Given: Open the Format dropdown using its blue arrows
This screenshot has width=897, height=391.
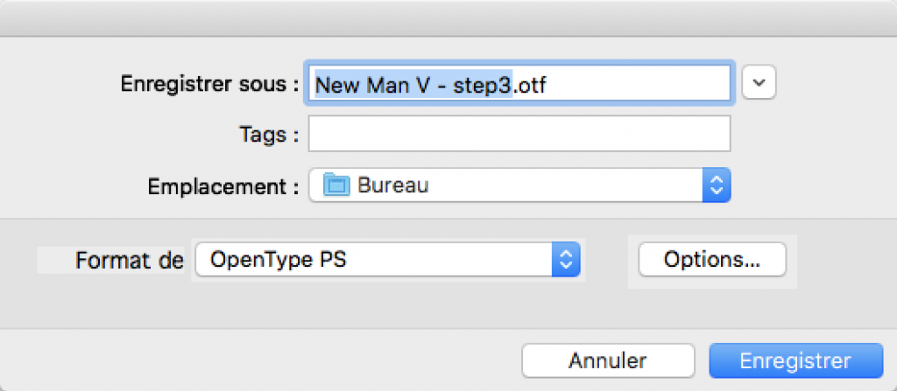Looking at the screenshot, I should (565, 259).
